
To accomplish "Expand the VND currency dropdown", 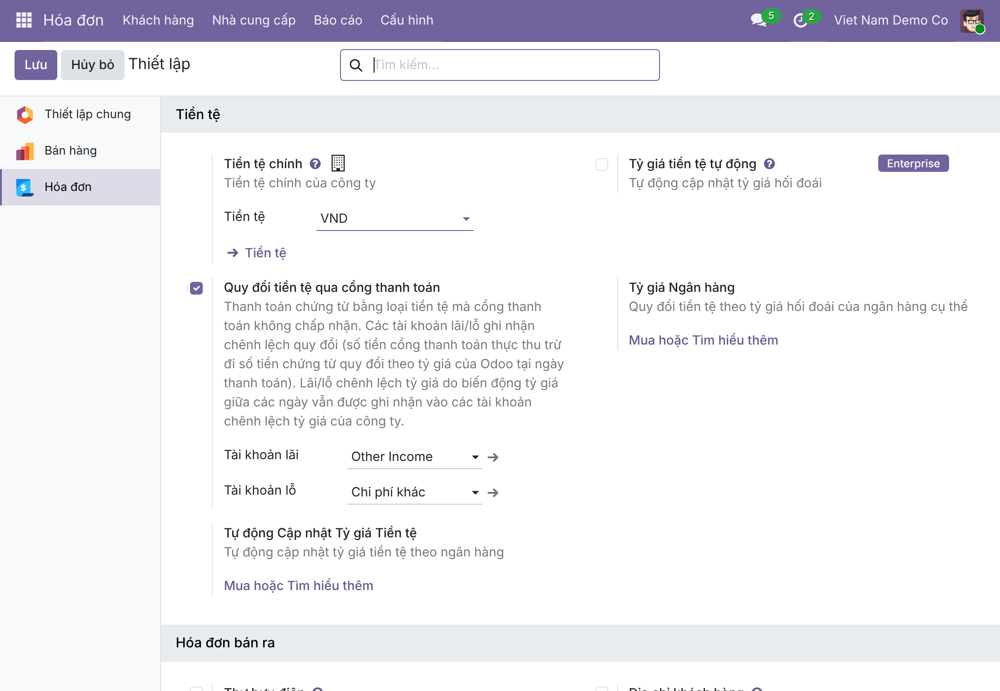I will (395, 218).
